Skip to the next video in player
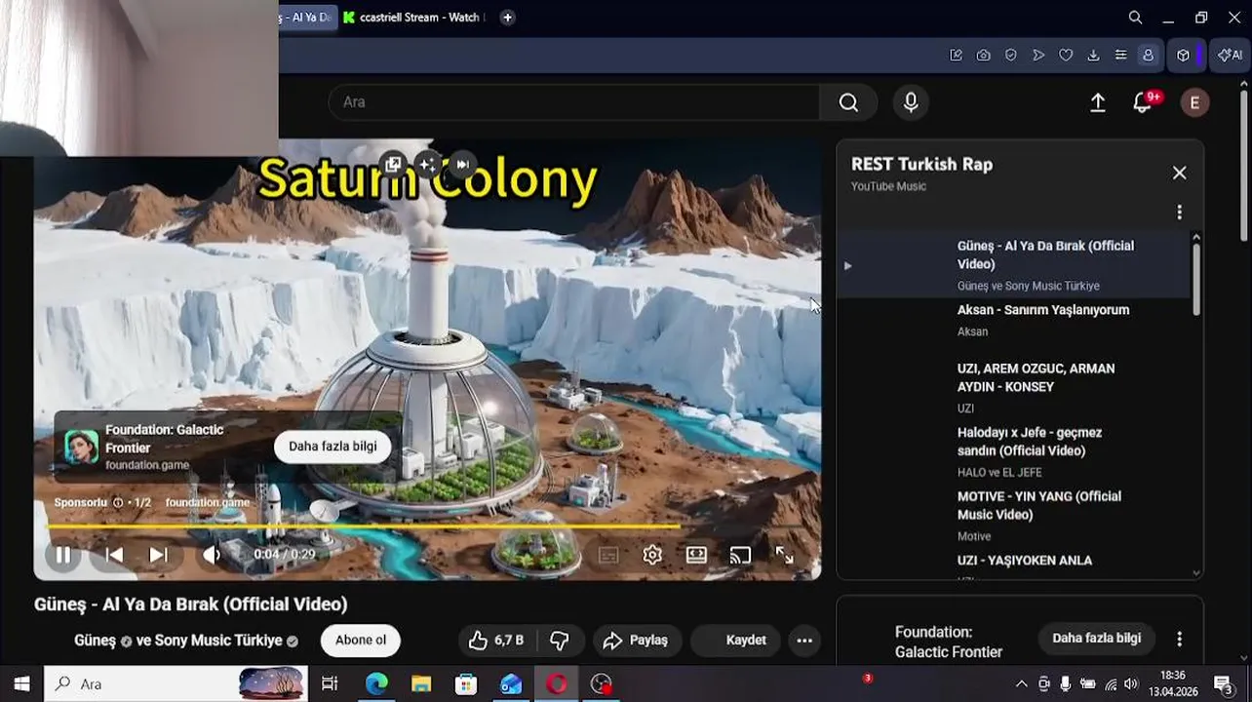Screen dimensions: 1252x702 coord(158,555)
